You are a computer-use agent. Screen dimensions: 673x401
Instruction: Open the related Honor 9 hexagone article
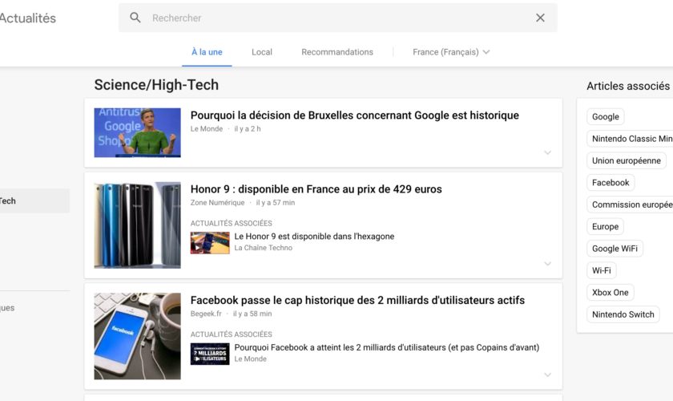click(314, 237)
